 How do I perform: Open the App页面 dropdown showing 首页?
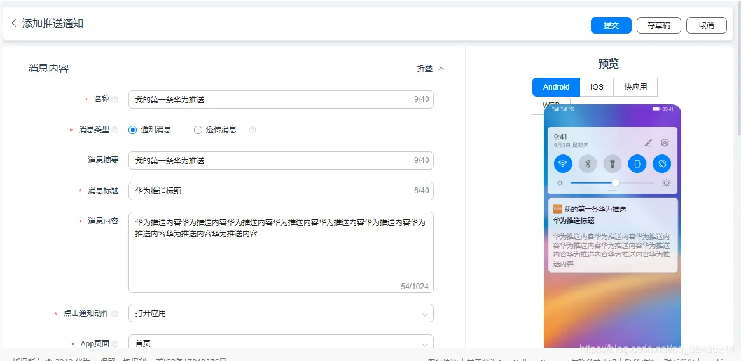[280, 342]
